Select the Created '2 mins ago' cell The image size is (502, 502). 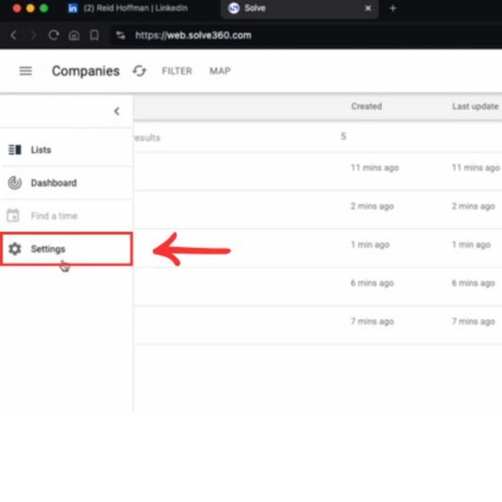[372, 206]
